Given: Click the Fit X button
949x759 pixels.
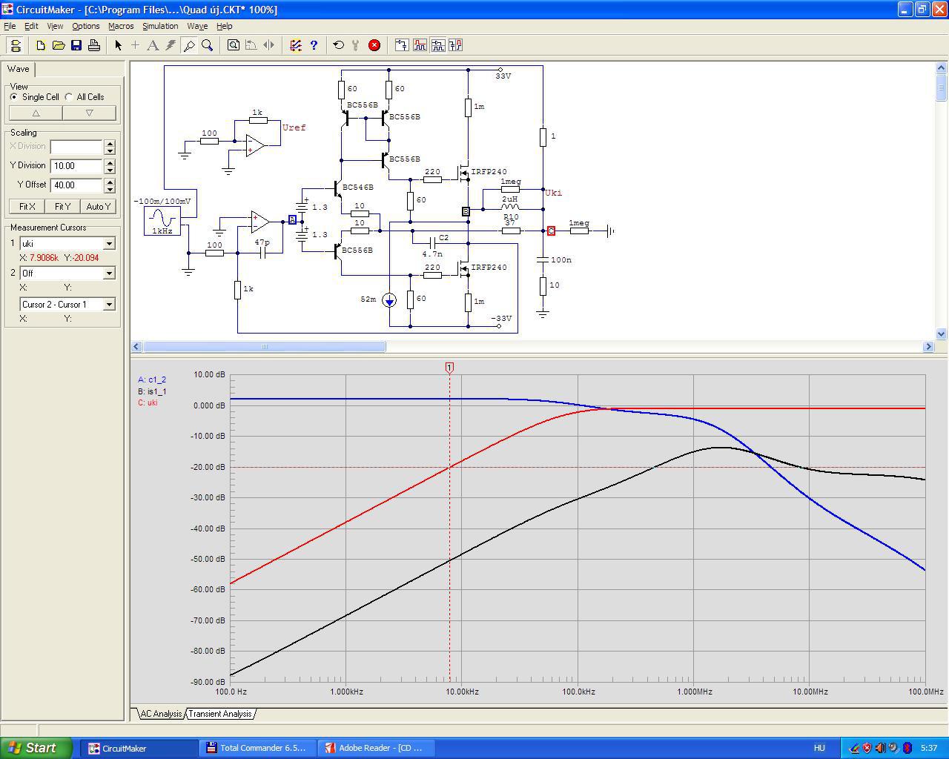Looking at the screenshot, I should [x=27, y=207].
